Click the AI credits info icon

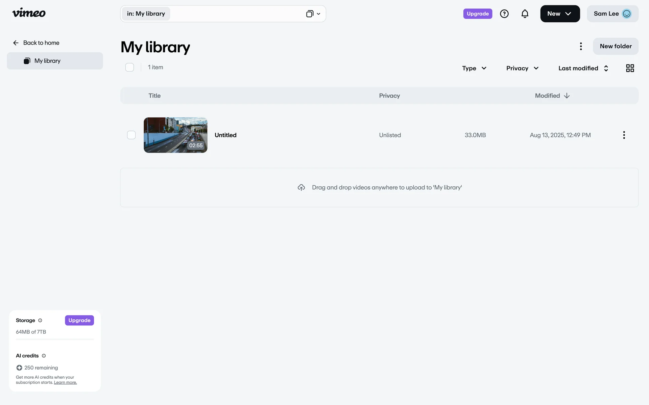click(x=44, y=356)
